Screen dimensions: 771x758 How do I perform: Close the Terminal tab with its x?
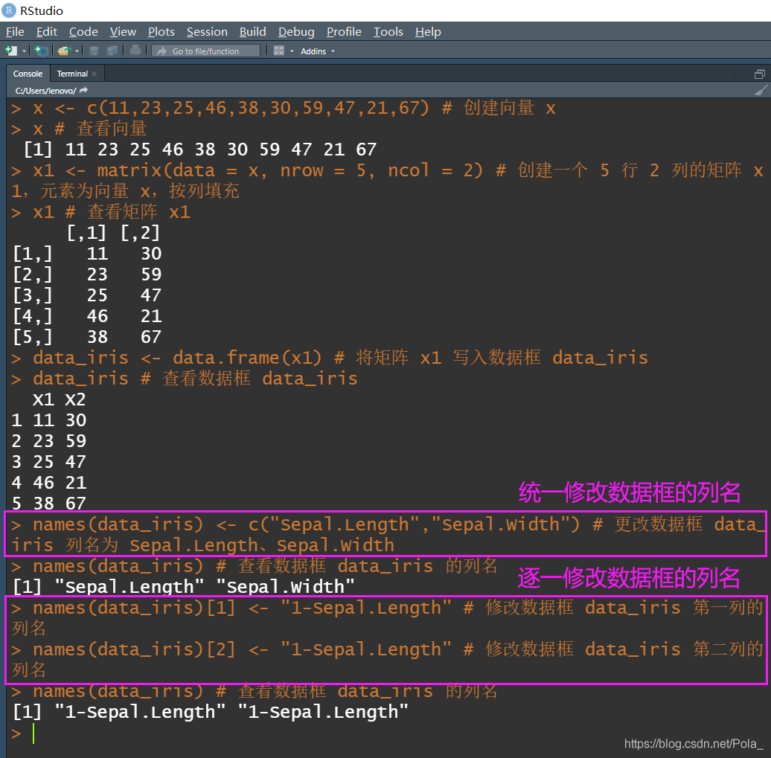tap(94, 73)
